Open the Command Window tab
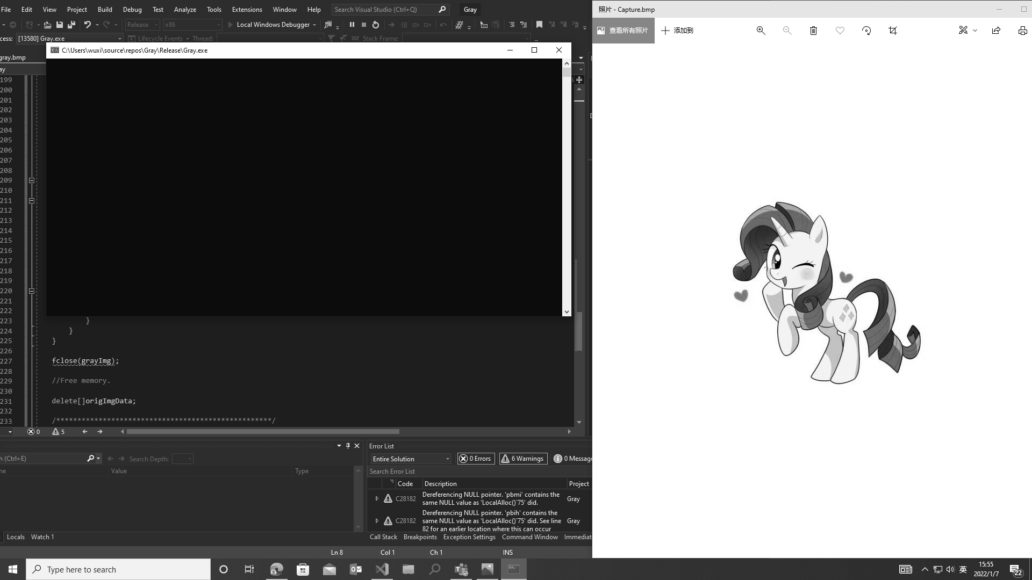Image resolution: width=1032 pixels, height=580 pixels. pyautogui.click(x=530, y=537)
